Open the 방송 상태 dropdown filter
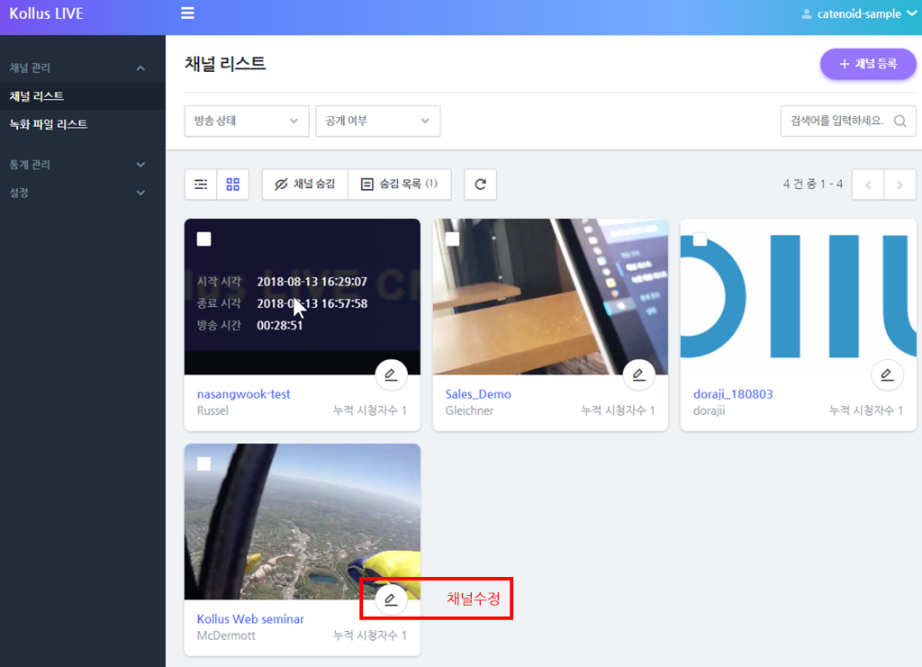This screenshot has width=922, height=667. click(x=246, y=122)
